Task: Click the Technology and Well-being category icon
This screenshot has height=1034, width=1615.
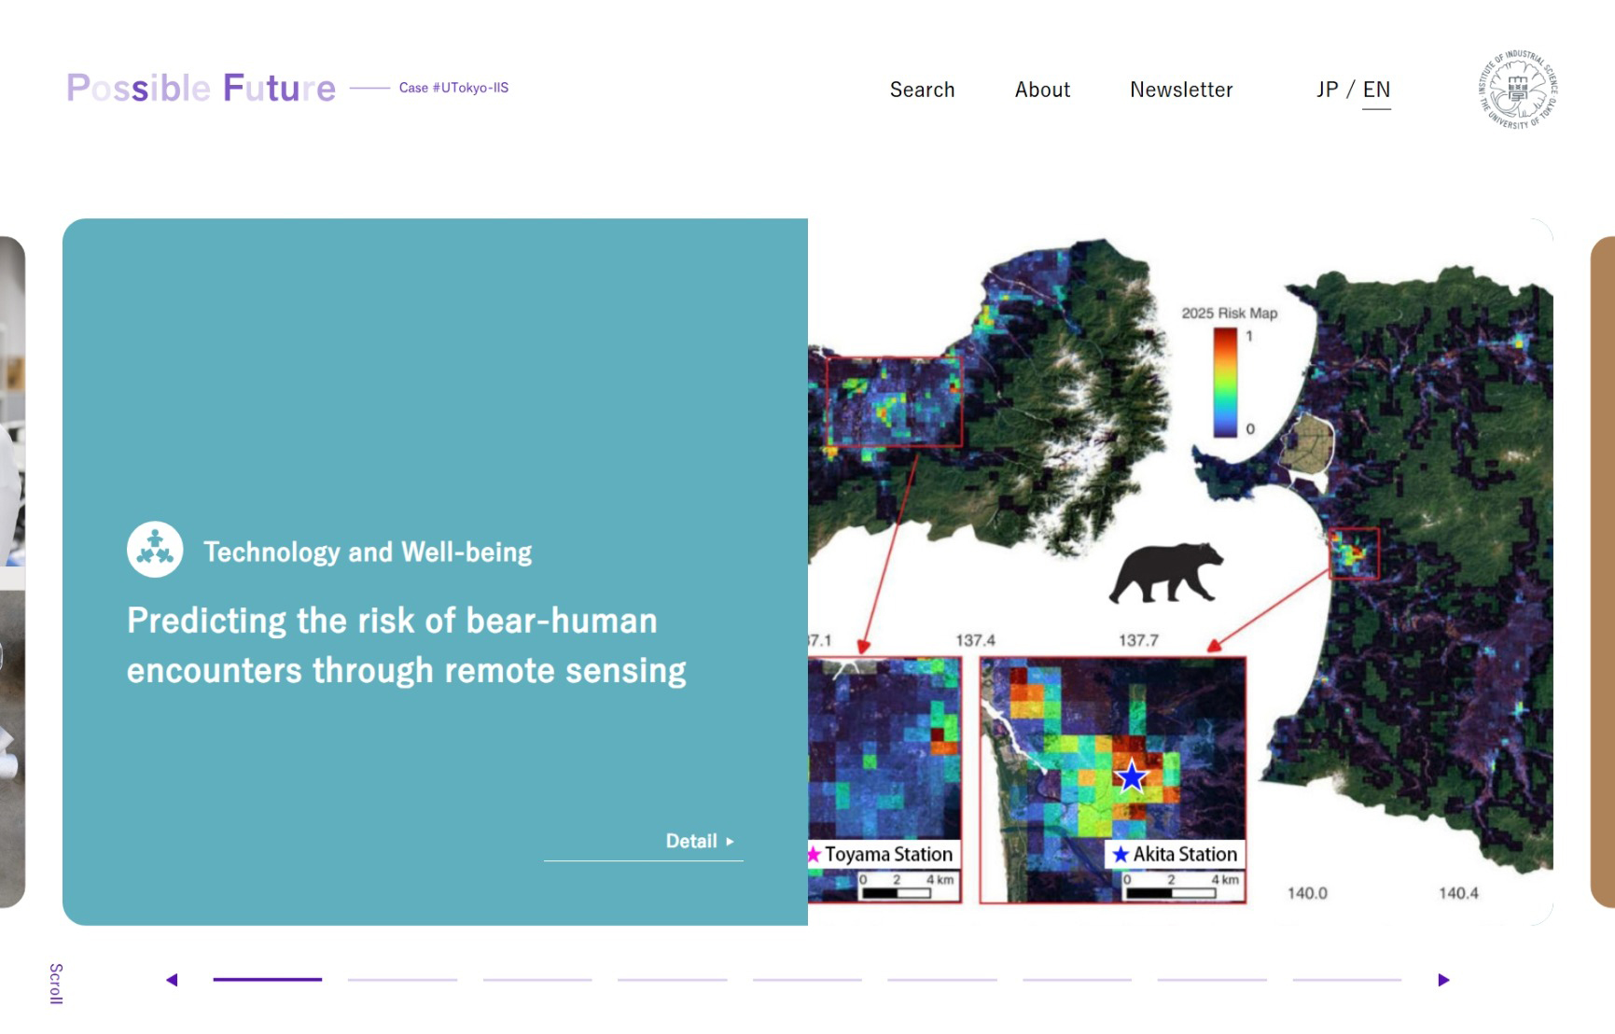Action: click(x=155, y=550)
